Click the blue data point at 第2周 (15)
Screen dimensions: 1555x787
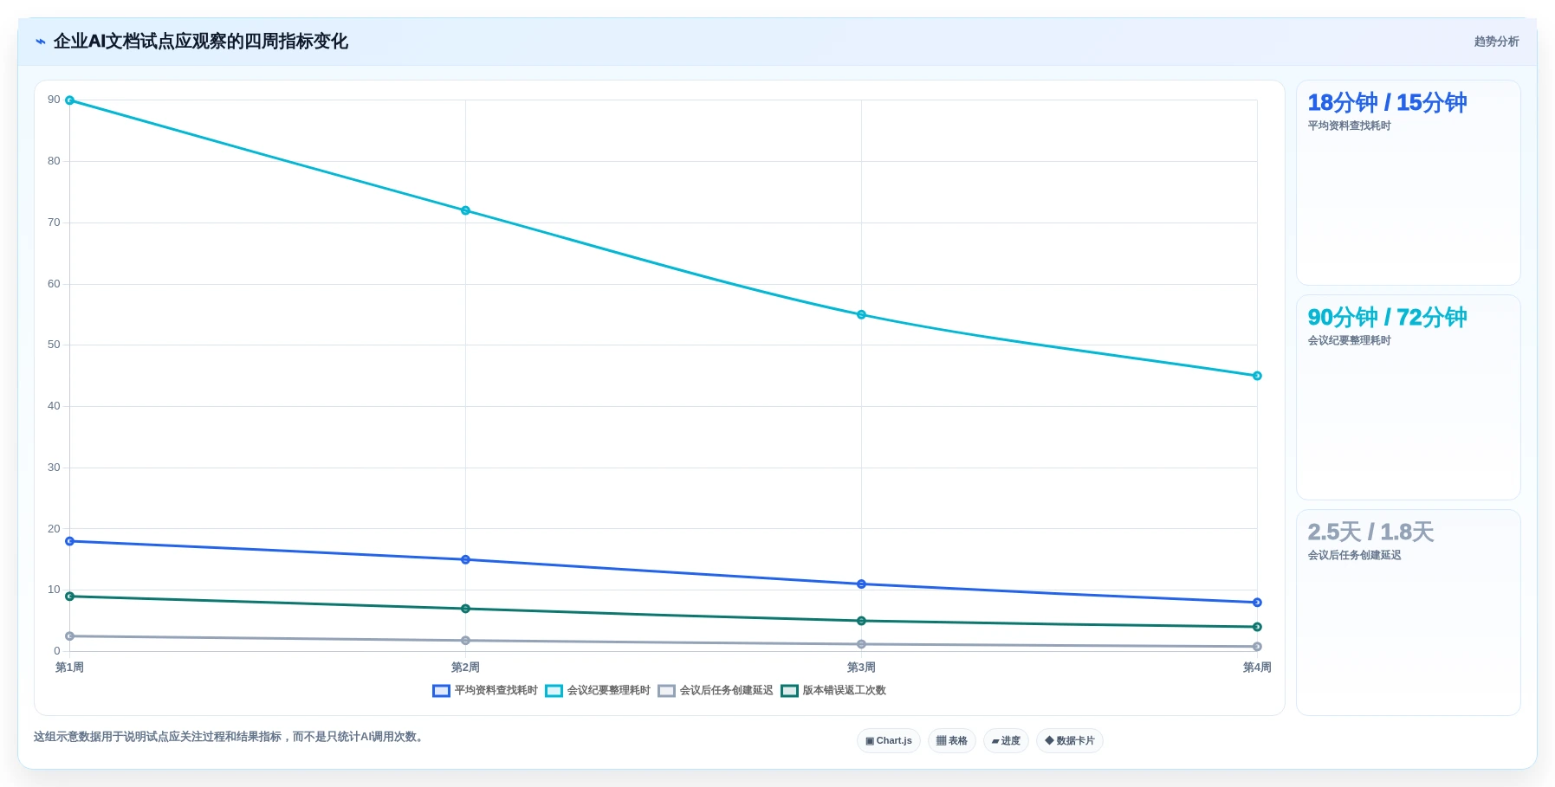(x=465, y=559)
